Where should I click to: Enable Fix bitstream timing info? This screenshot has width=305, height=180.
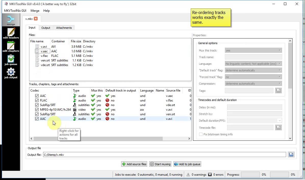pyautogui.click(x=201, y=134)
